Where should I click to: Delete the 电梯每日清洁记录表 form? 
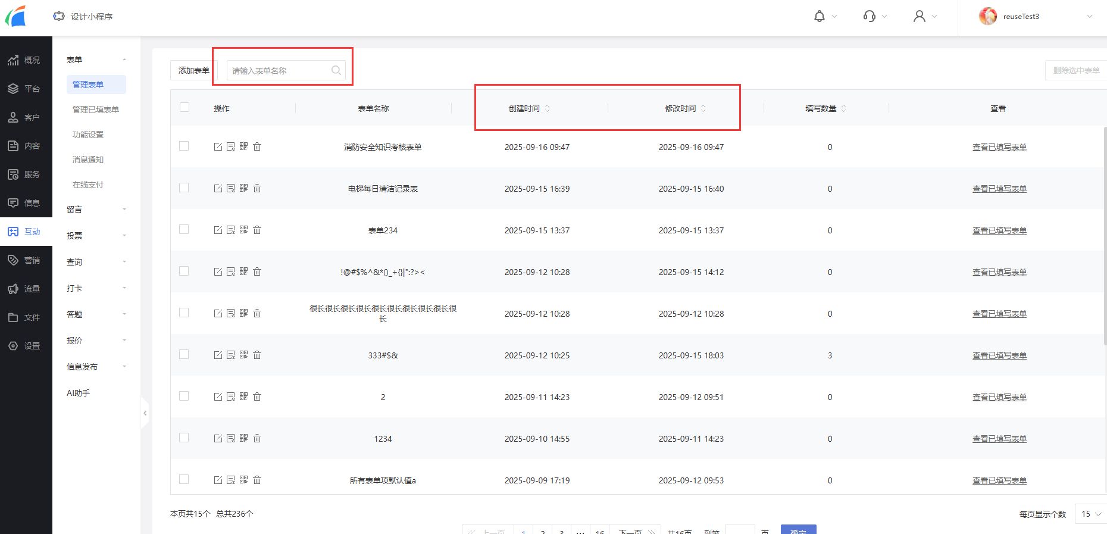tap(257, 188)
